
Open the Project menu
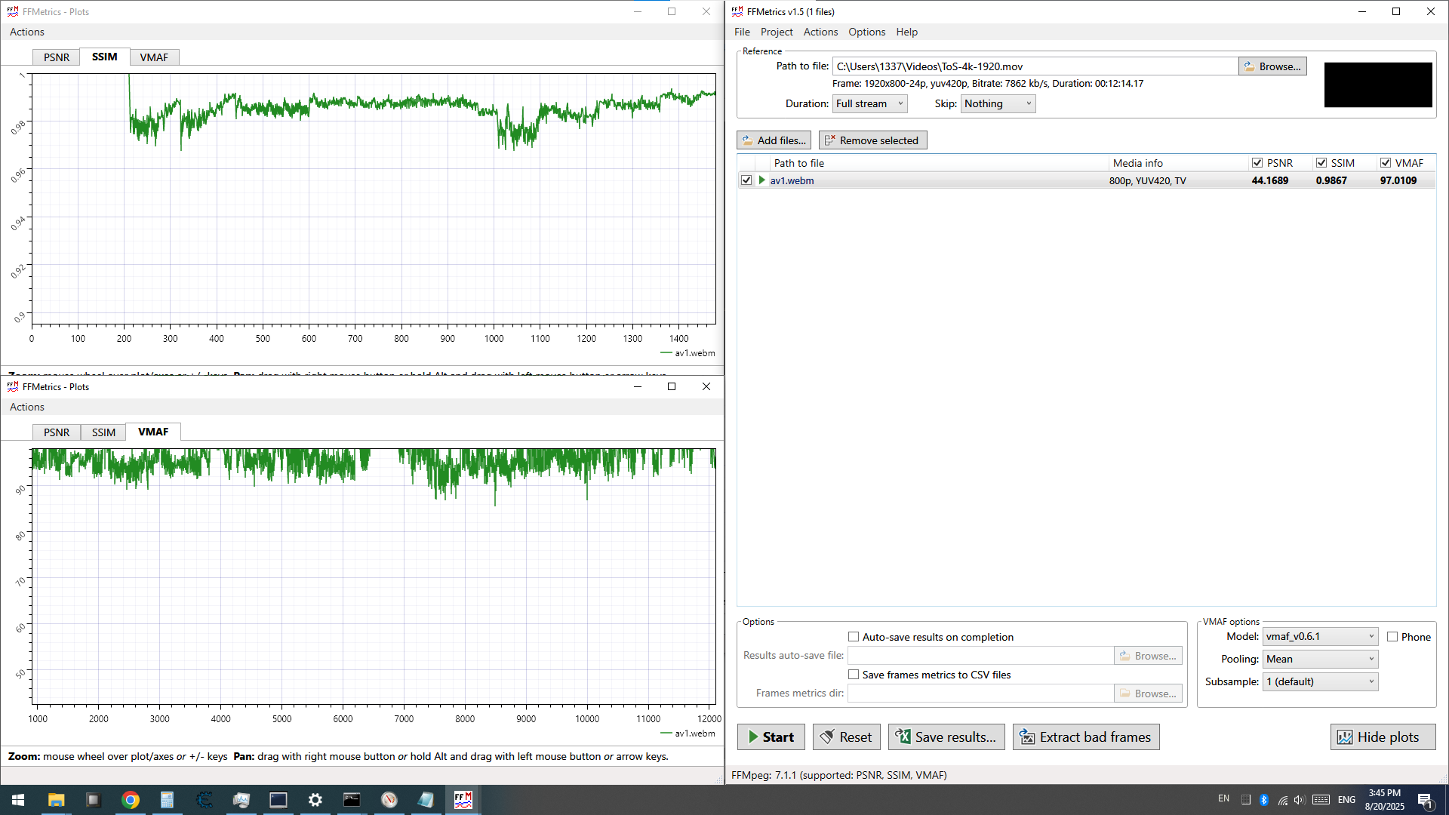pos(776,32)
